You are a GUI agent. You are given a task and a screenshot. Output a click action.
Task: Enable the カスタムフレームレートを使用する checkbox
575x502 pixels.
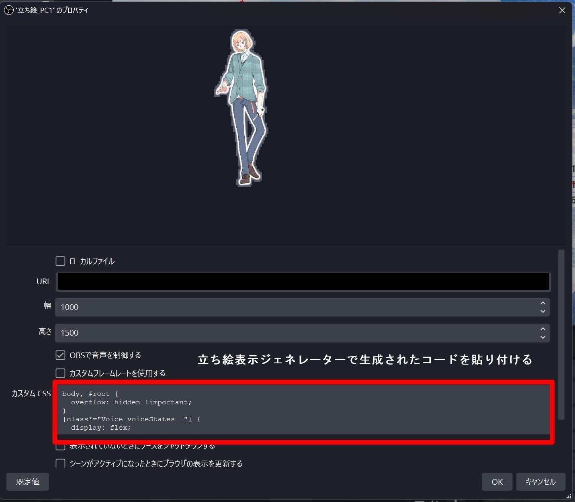coord(60,373)
